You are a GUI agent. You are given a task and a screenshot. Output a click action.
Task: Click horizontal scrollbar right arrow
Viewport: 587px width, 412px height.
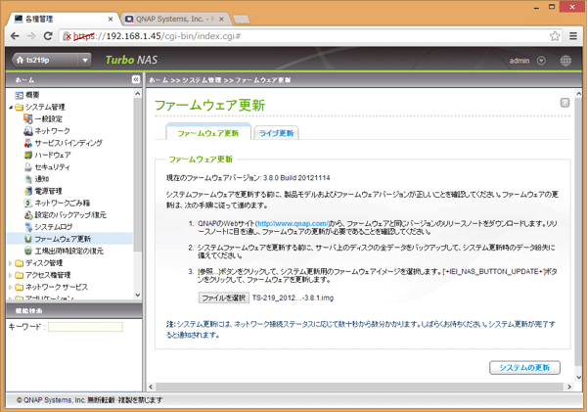tap(569, 387)
